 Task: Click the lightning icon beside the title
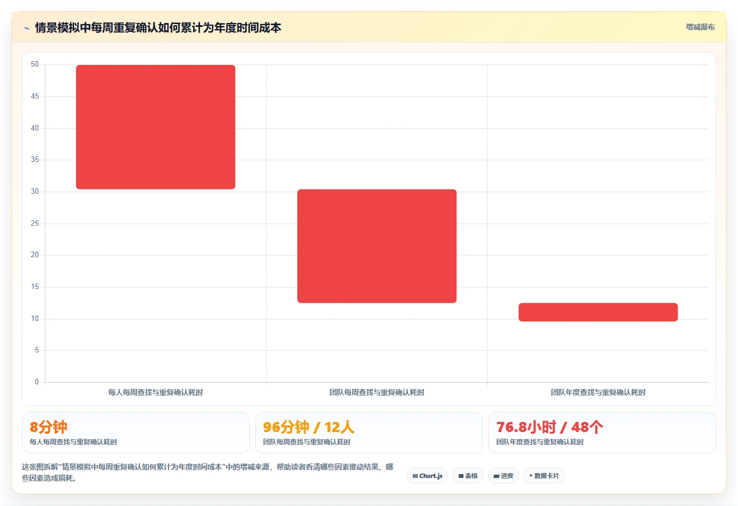tap(26, 28)
